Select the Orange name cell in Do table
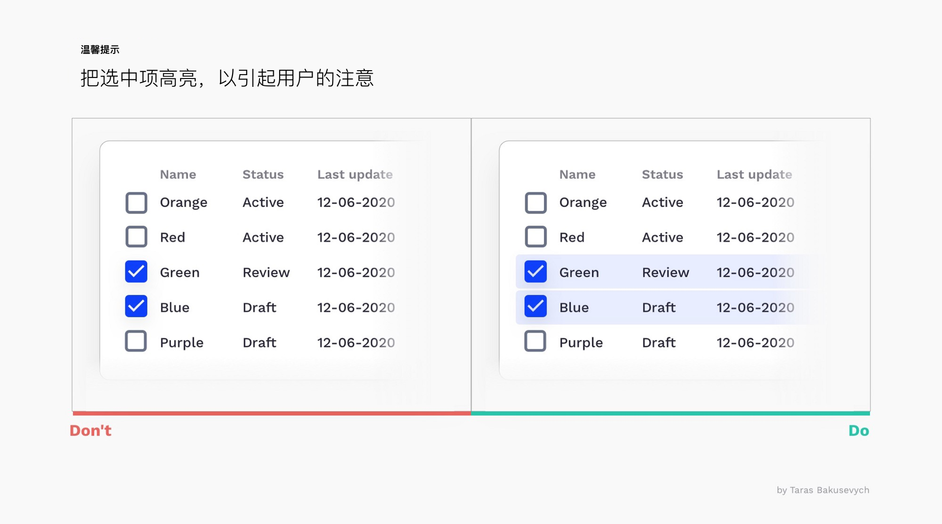 (583, 203)
